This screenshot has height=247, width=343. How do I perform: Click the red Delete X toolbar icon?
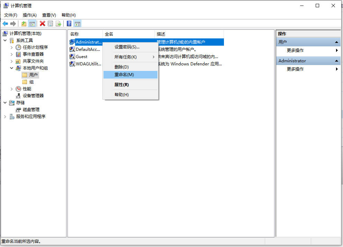[43, 24]
